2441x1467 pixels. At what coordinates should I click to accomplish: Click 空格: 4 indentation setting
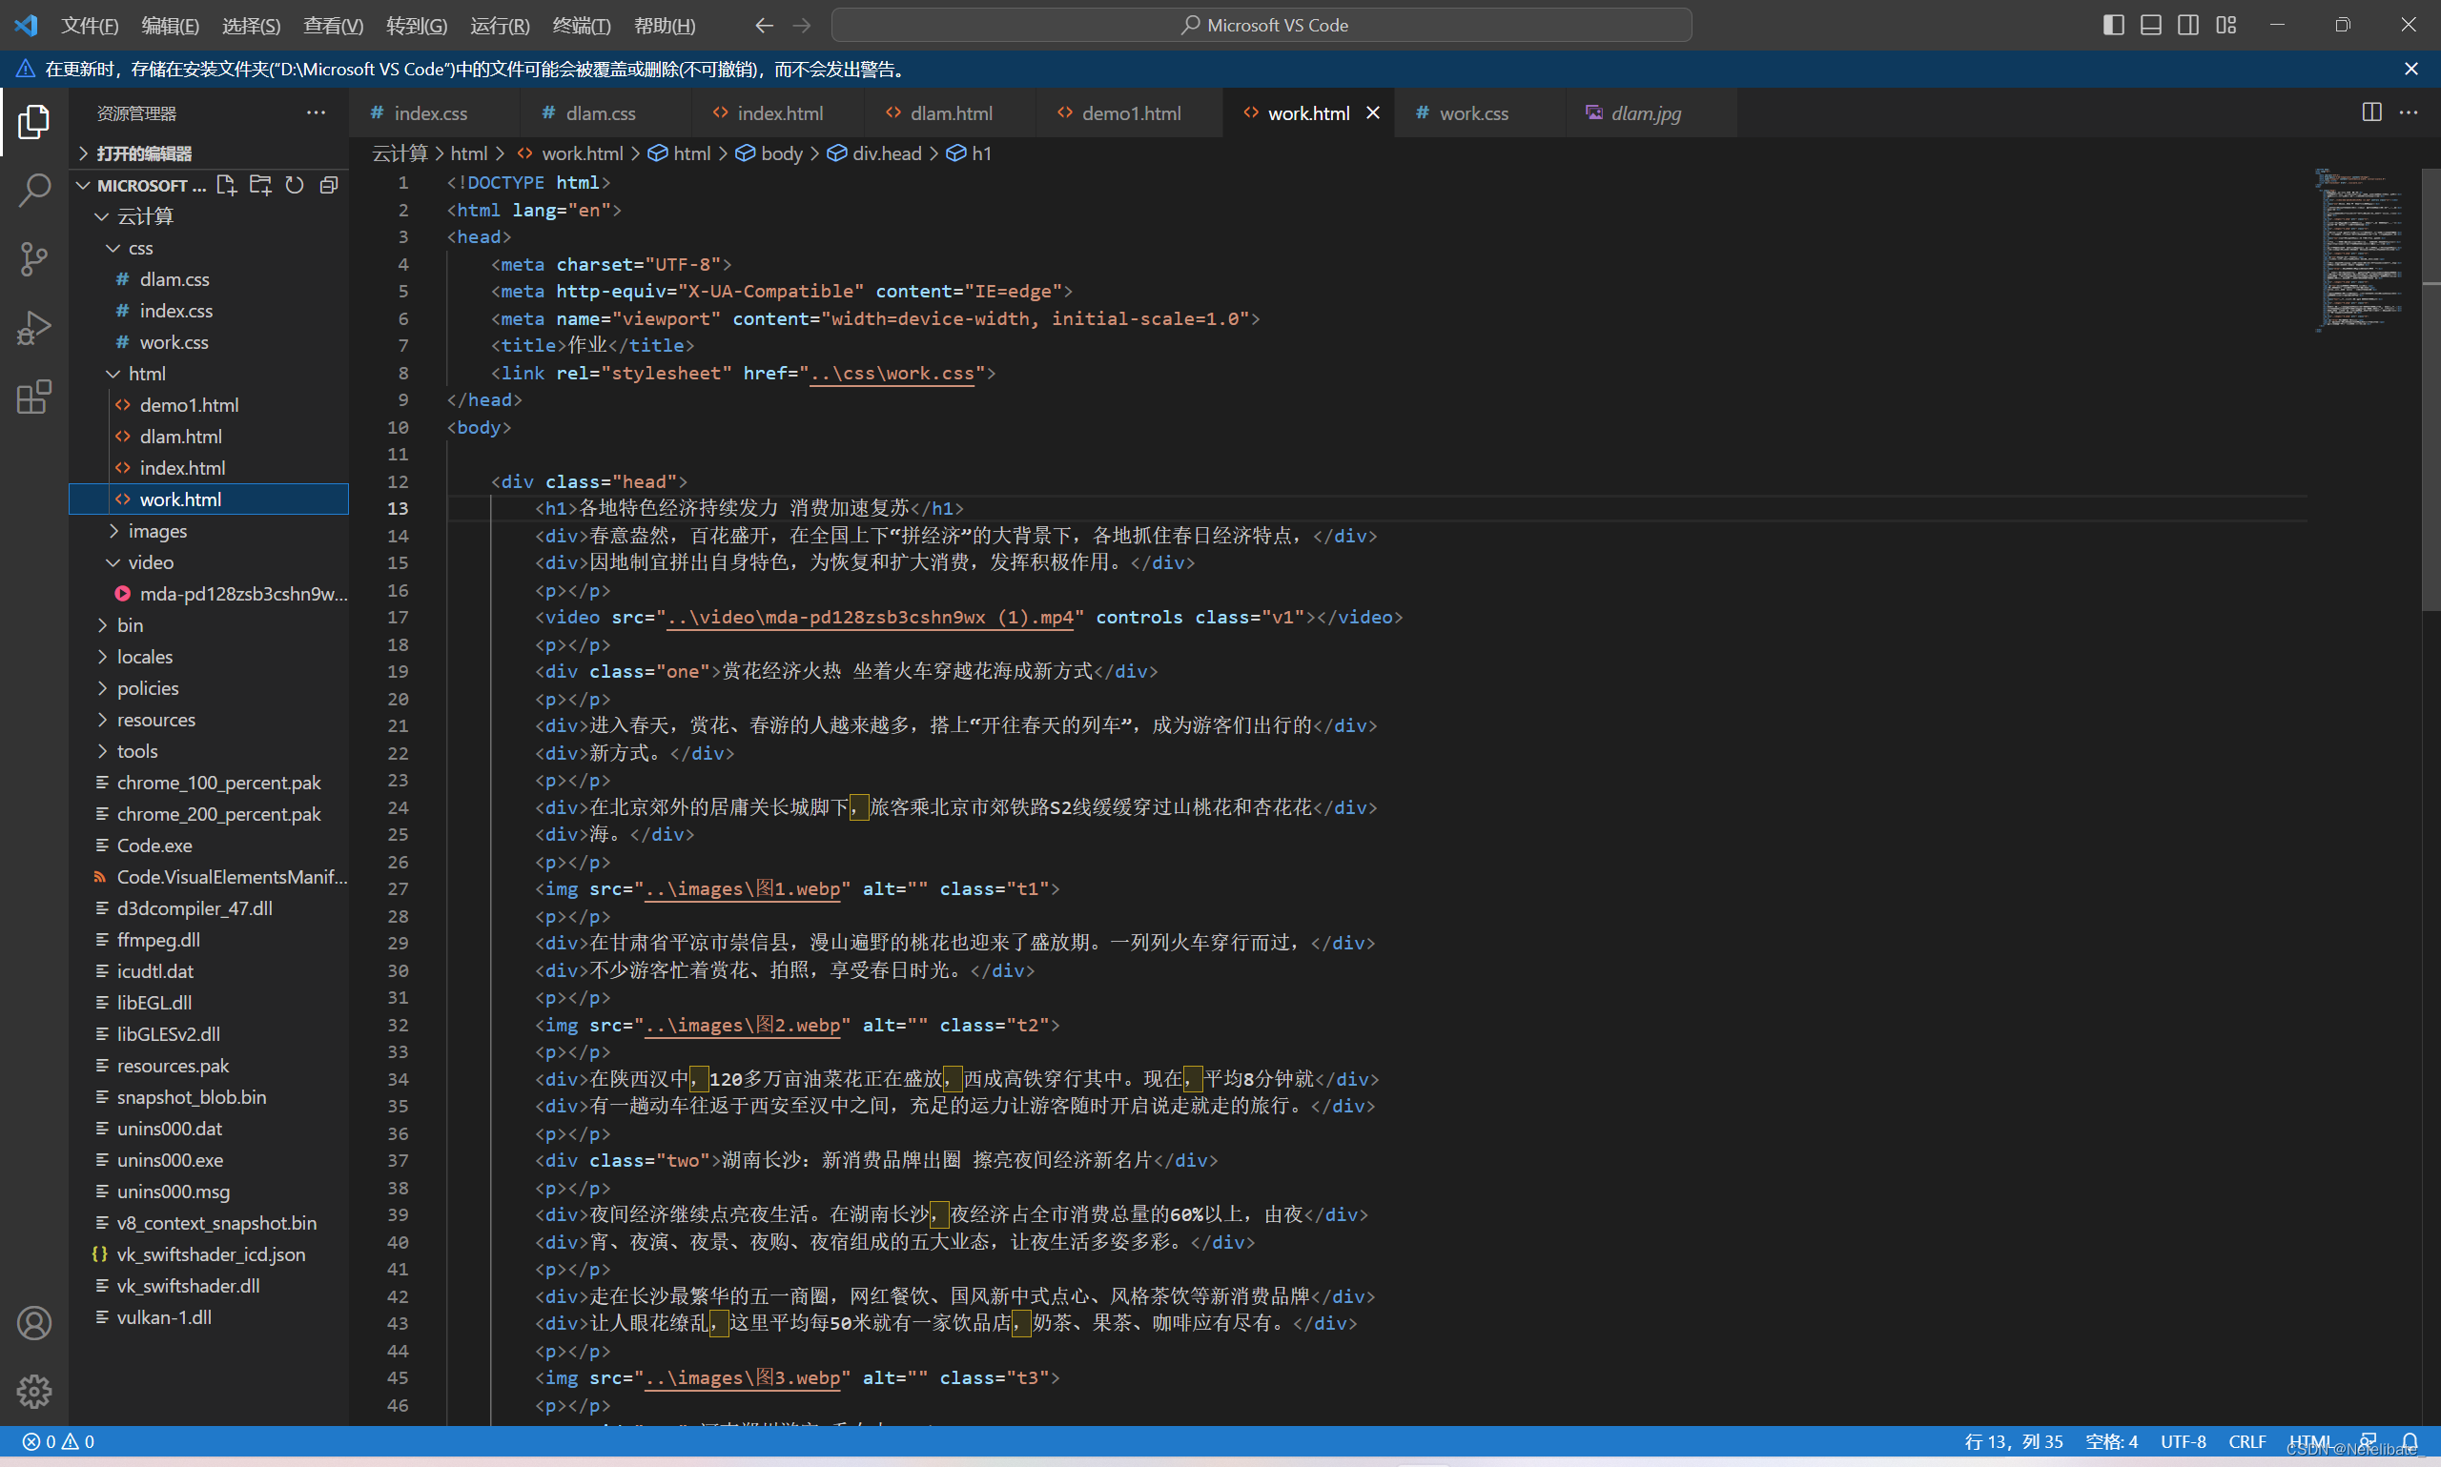pyautogui.click(x=2111, y=1441)
